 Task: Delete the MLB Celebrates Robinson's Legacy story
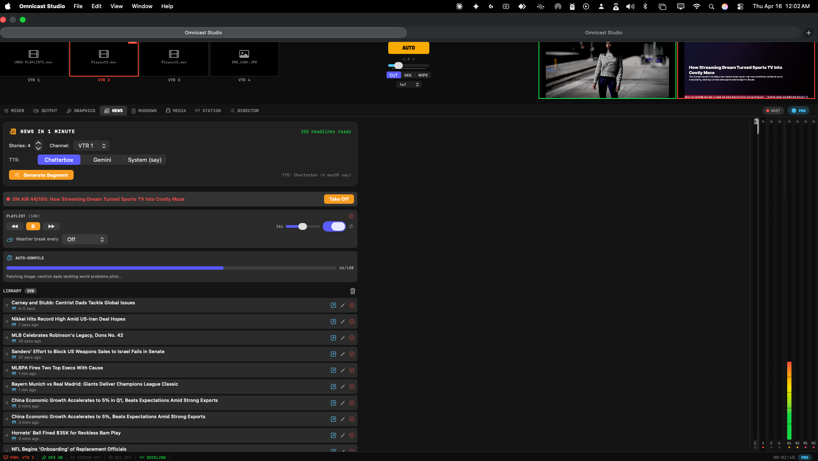pos(352,338)
